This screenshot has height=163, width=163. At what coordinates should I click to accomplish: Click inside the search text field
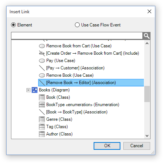(77, 36)
